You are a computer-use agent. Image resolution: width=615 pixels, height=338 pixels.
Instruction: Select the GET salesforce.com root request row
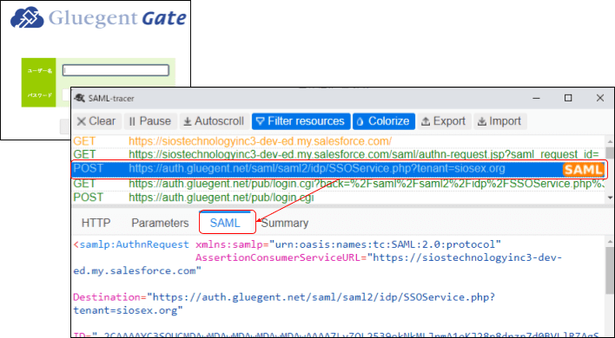pyautogui.click(x=339, y=141)
